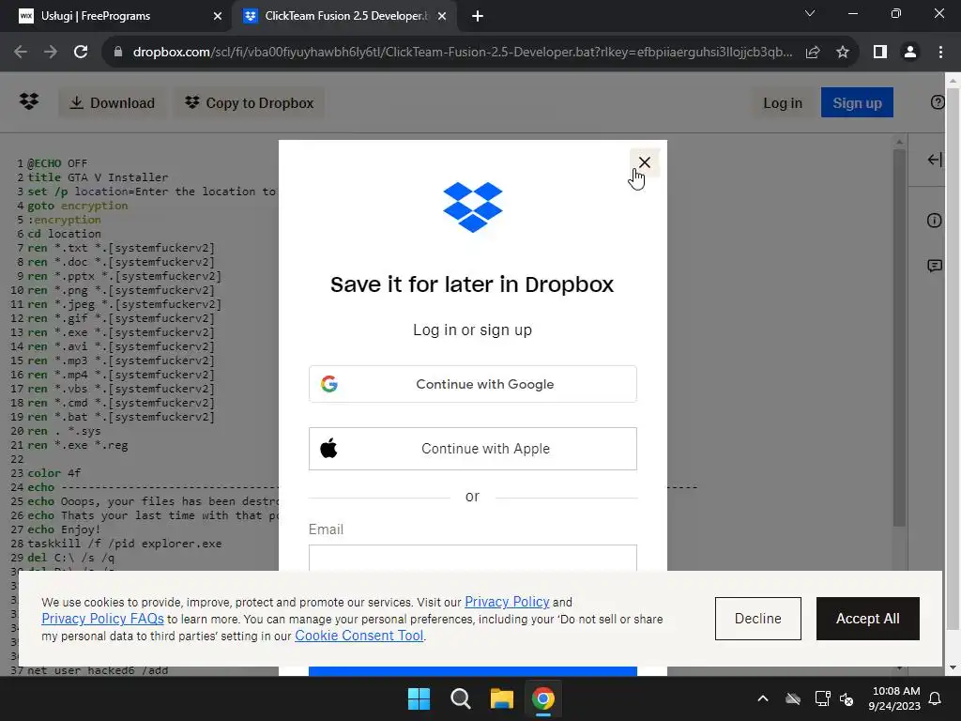This screenshot has width=961, height=721.
Task: Copy the file to Dropbox
Action: coord(250,103)
